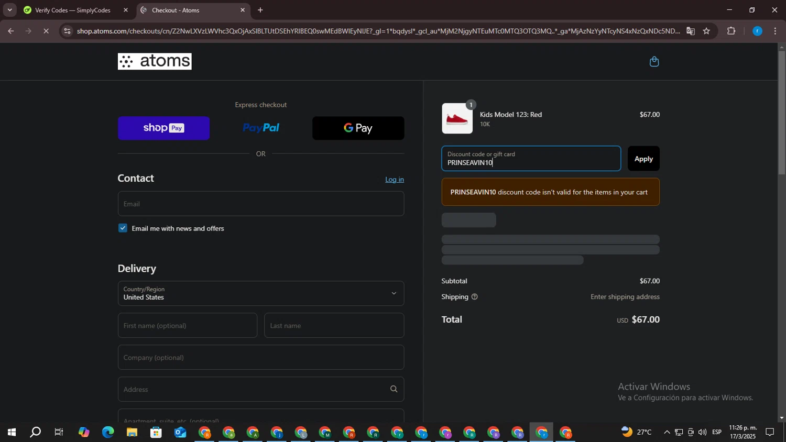Open the weather widget showing 27°C

coord(637,433)
